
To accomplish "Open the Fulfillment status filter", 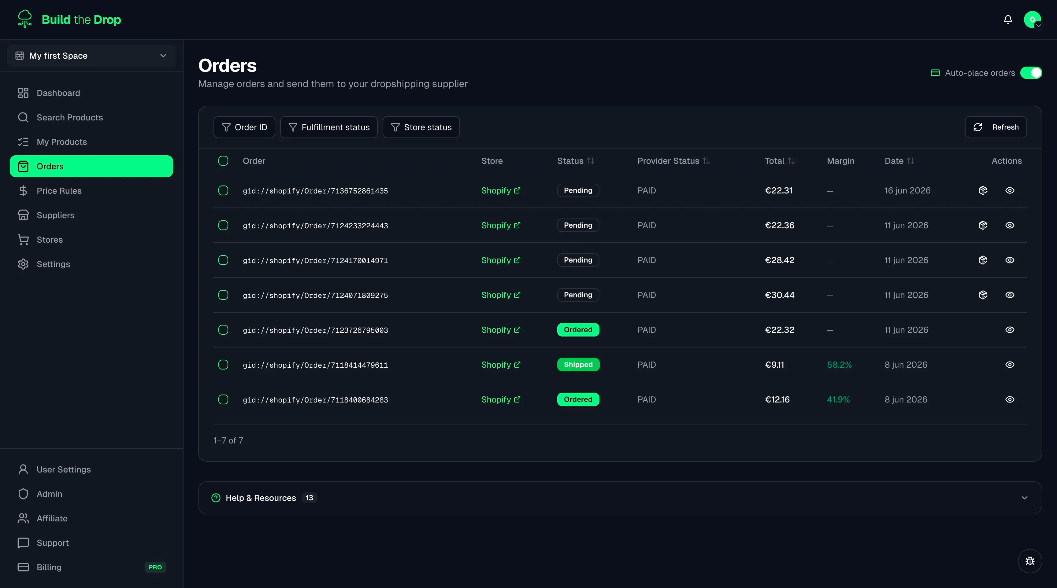I will pyautogui.click(x=329, y=127).
